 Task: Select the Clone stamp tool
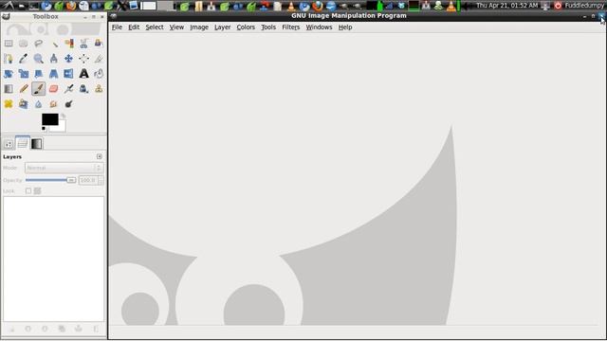pos(99,88)
